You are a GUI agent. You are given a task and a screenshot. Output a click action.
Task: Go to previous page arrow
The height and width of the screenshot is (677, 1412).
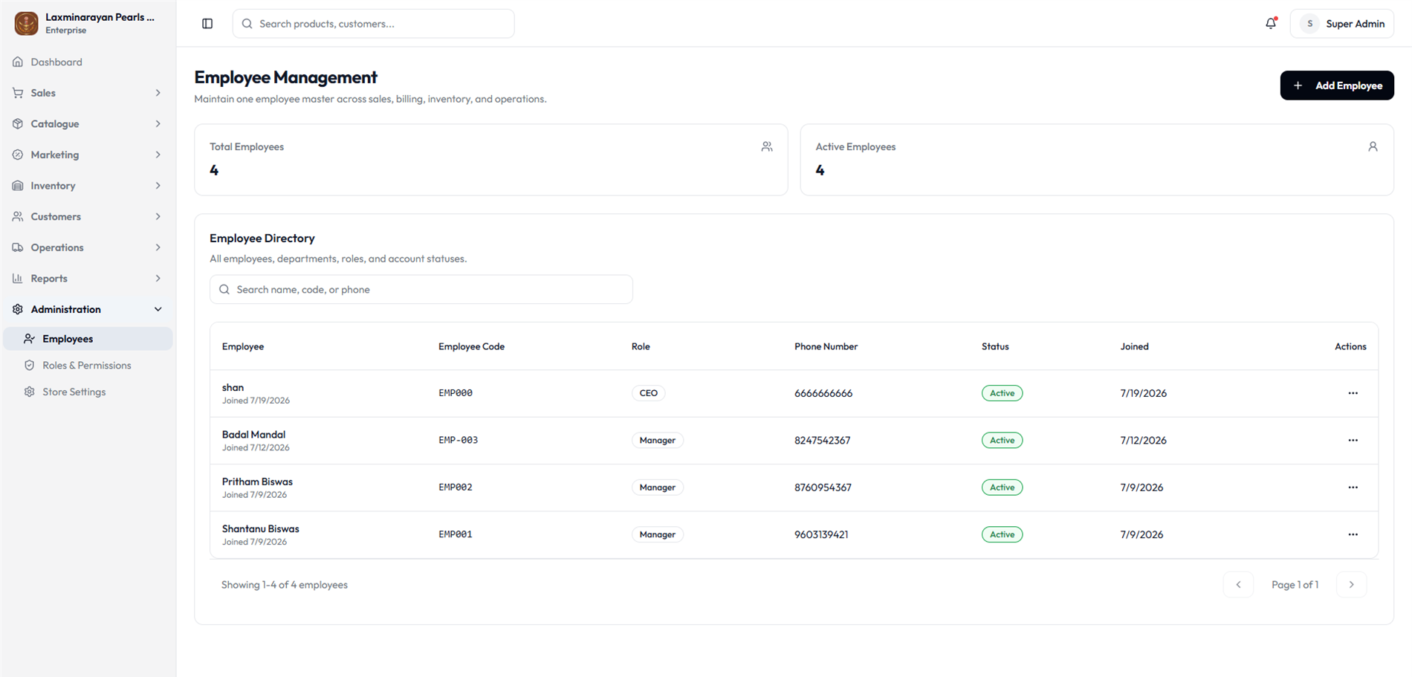pyautogui.click(x=1238, y=585)
